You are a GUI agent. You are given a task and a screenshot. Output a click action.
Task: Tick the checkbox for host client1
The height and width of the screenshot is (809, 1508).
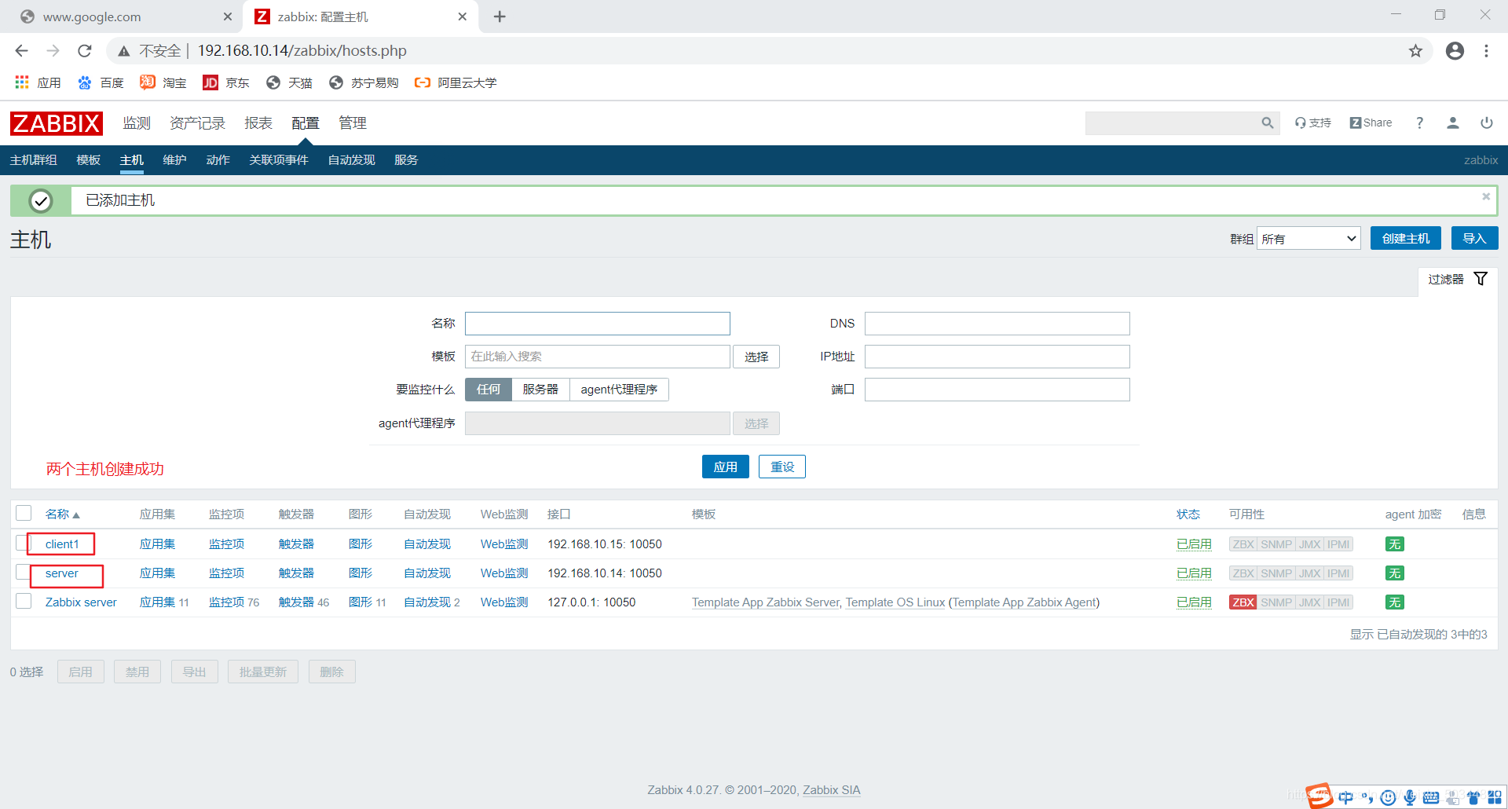(x=22, y=543)
